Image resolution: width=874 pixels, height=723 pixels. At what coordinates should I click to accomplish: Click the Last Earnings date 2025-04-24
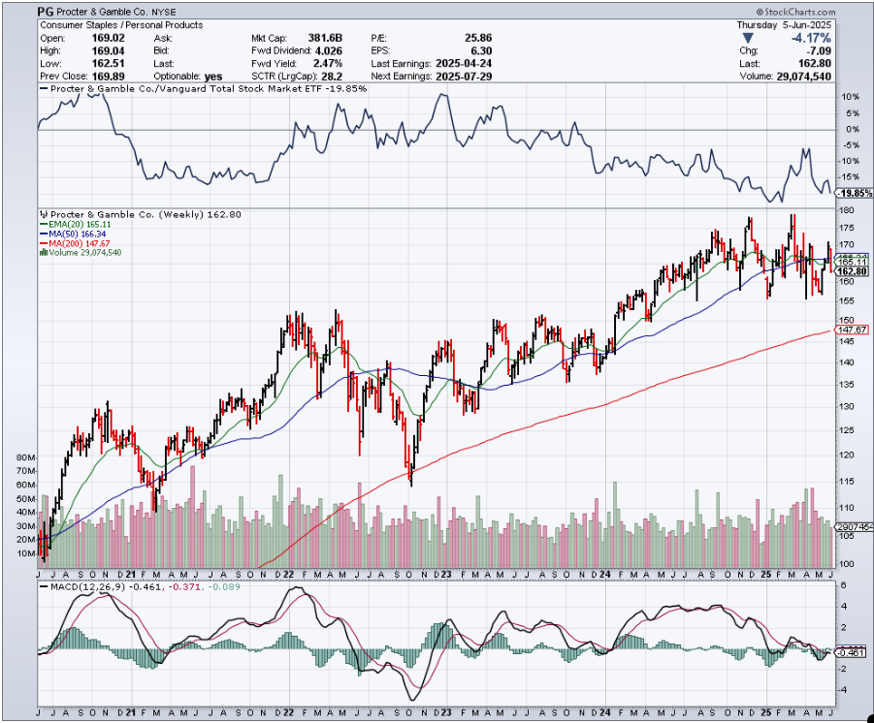tap(464, 64)
